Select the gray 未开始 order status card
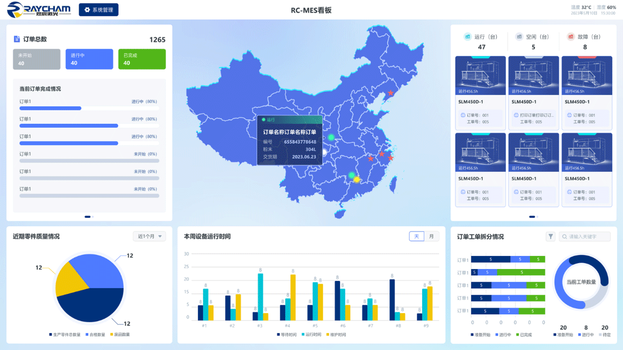This screenshot has width=623, height=350. point(36,59)
